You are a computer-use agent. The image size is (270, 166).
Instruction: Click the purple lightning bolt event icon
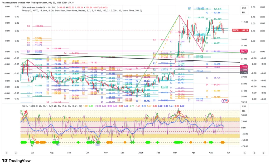pos(224,101)
